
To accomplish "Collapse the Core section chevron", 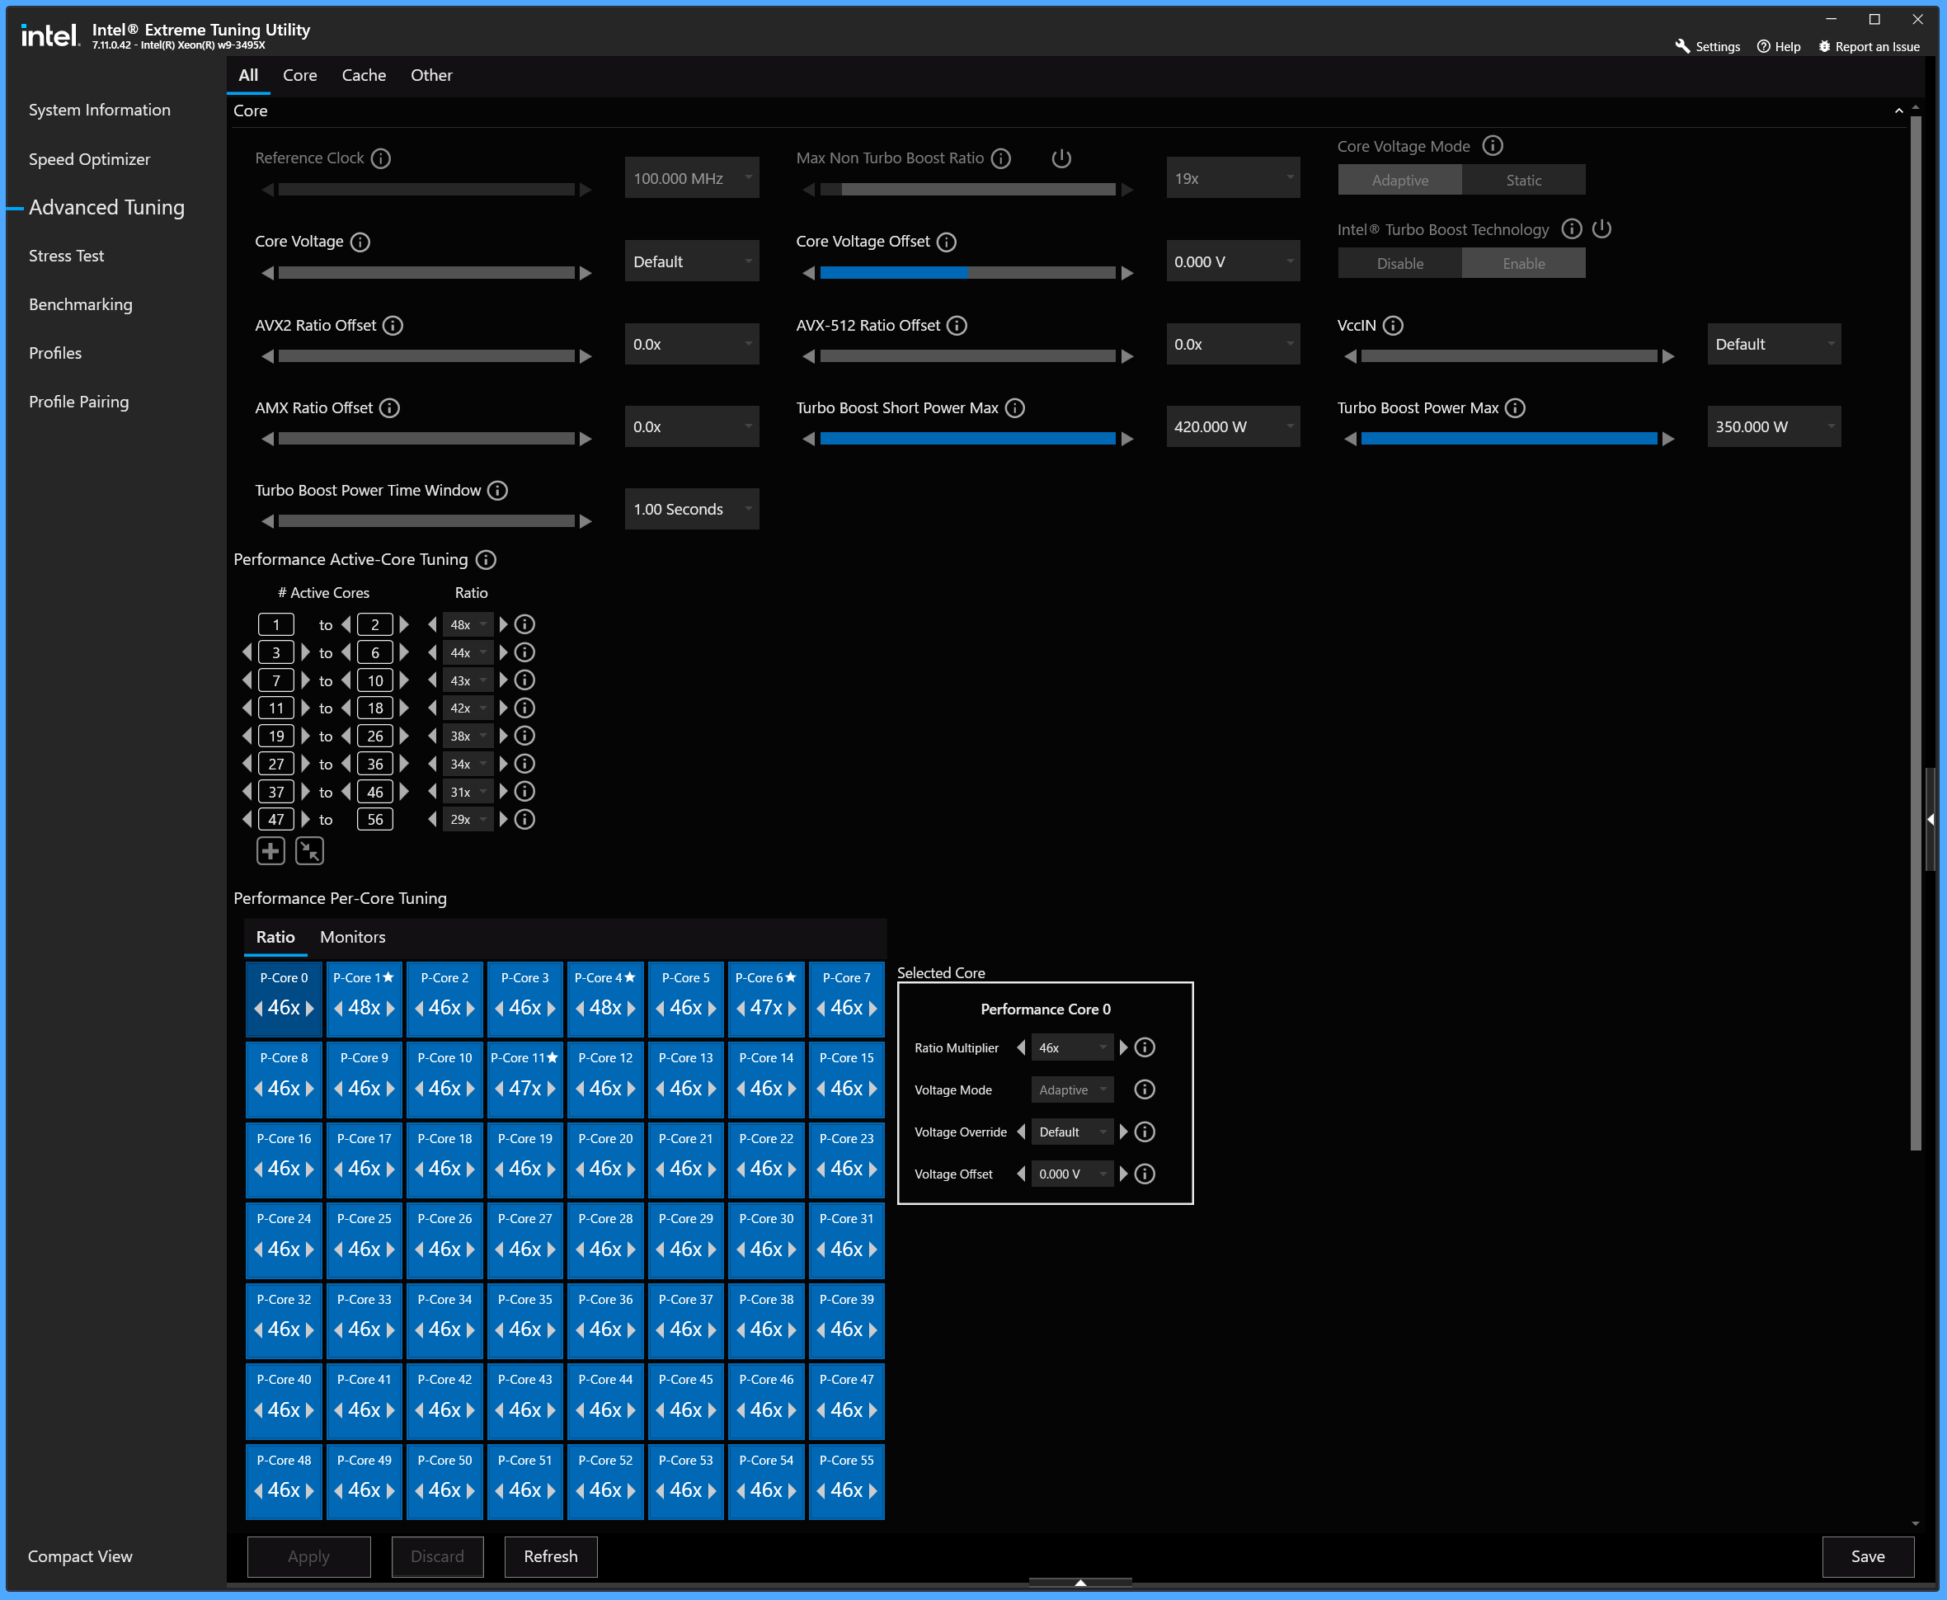I will pos(1898,111).
